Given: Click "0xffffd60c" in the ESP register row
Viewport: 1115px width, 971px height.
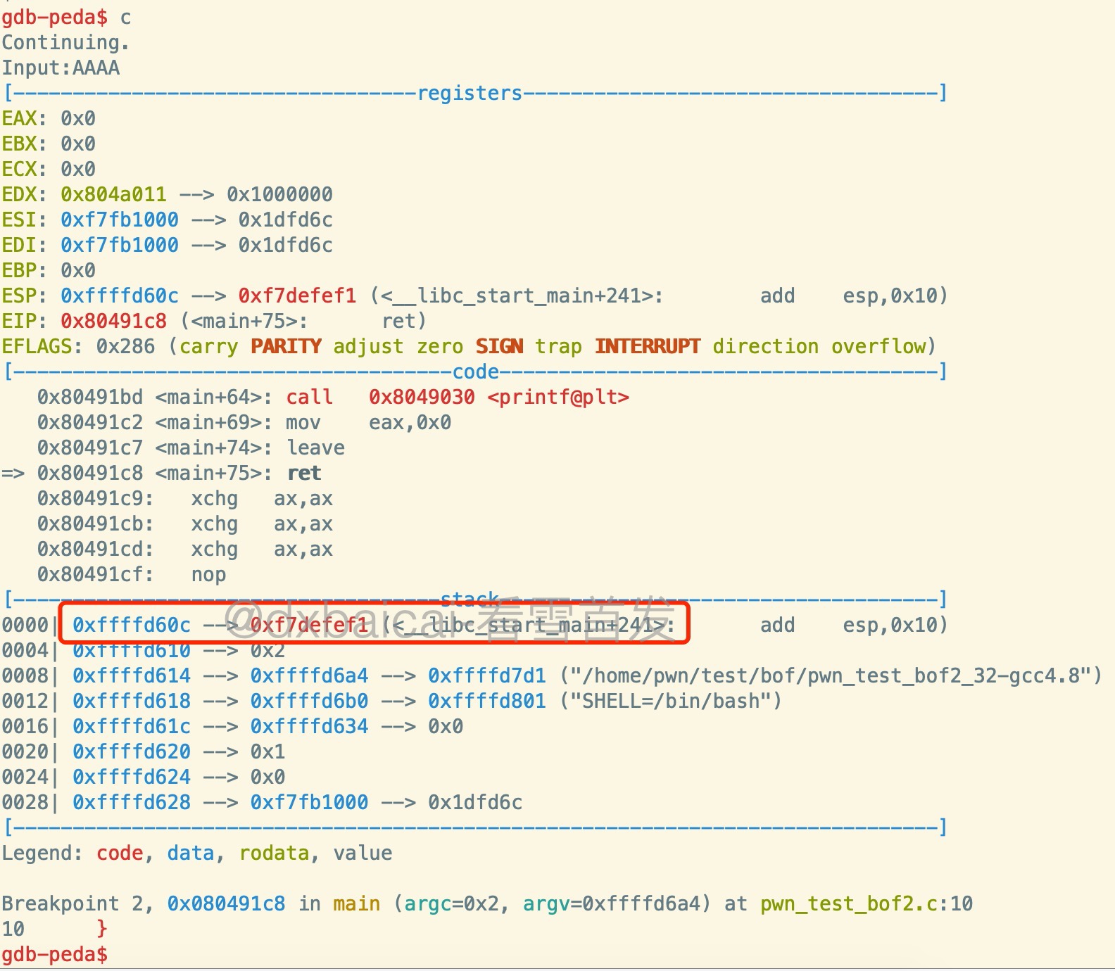Looking at the screenshot, I should pos(120,296).
